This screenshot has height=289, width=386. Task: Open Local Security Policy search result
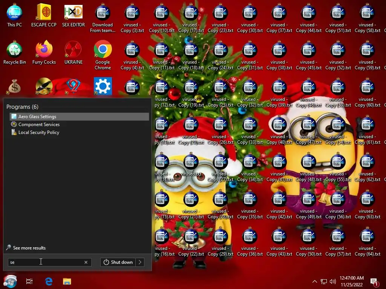(79, 132)
